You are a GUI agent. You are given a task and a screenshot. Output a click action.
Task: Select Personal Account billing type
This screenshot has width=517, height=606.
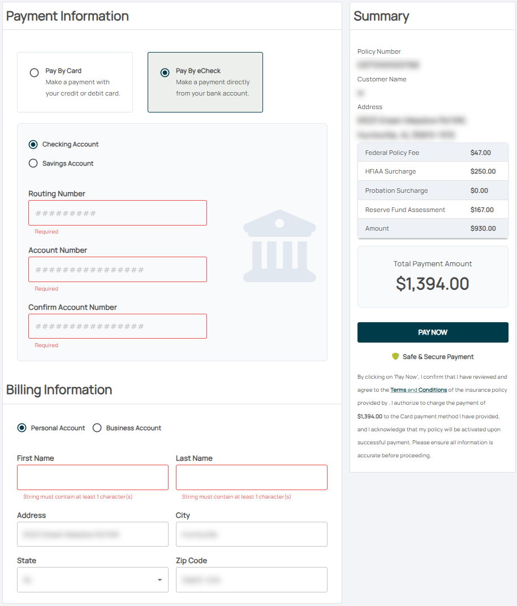(22, 428)
